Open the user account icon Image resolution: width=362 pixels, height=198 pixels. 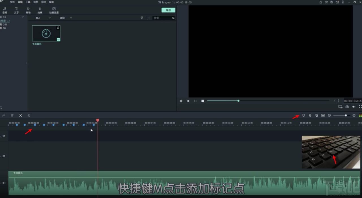pos(321,2)
